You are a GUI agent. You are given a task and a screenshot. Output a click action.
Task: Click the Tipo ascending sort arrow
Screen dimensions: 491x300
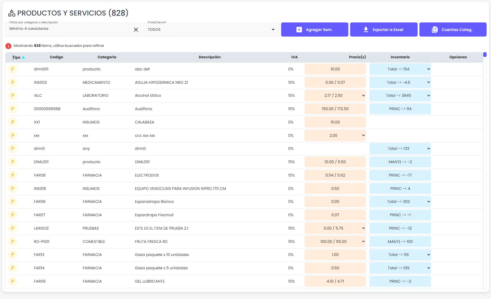(24, 57)
